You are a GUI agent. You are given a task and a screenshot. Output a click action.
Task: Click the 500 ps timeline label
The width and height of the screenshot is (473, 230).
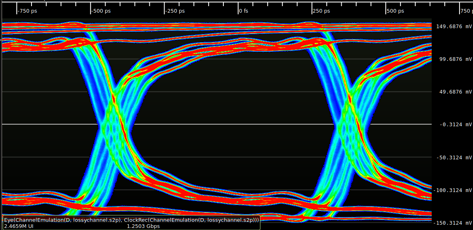pyautogui.click(x=396, y=11)
